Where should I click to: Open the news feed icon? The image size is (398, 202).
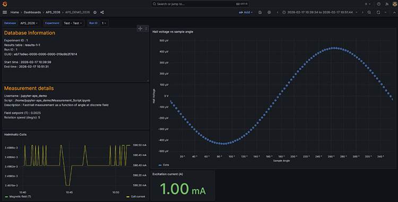387,4
